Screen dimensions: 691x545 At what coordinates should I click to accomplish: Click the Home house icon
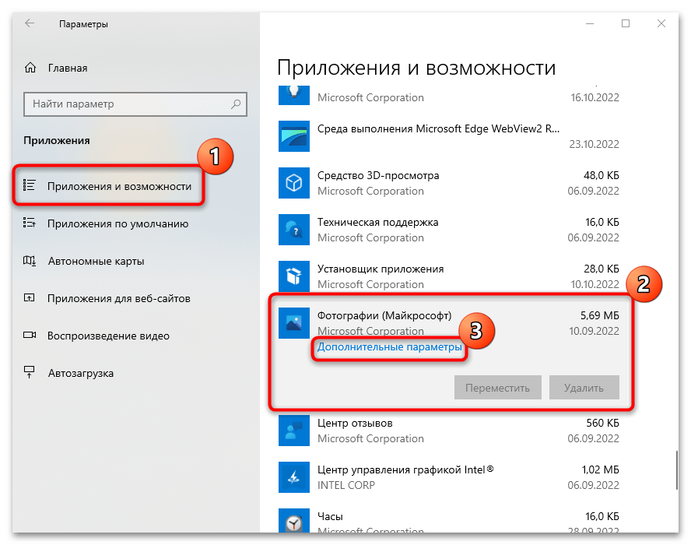tap(30, 68)
